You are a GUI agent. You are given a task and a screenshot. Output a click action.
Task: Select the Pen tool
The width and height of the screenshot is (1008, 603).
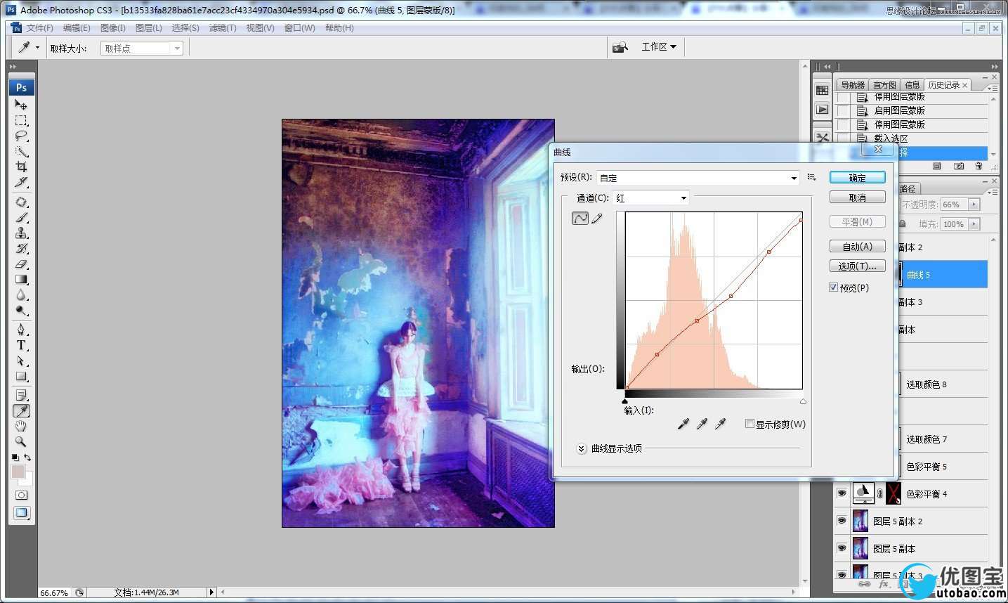pos(21,330)
